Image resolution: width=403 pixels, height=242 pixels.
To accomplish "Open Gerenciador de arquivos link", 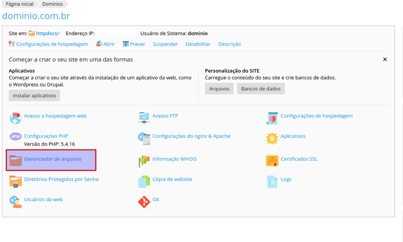I will tap(53, 159).
